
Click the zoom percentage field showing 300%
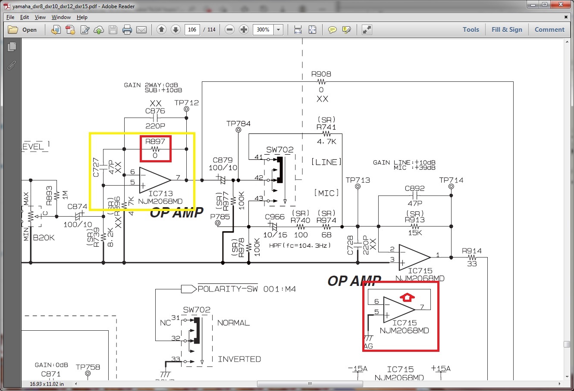(263, 30)
